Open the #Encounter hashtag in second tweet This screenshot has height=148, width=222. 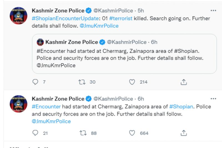tap(46, 107)
